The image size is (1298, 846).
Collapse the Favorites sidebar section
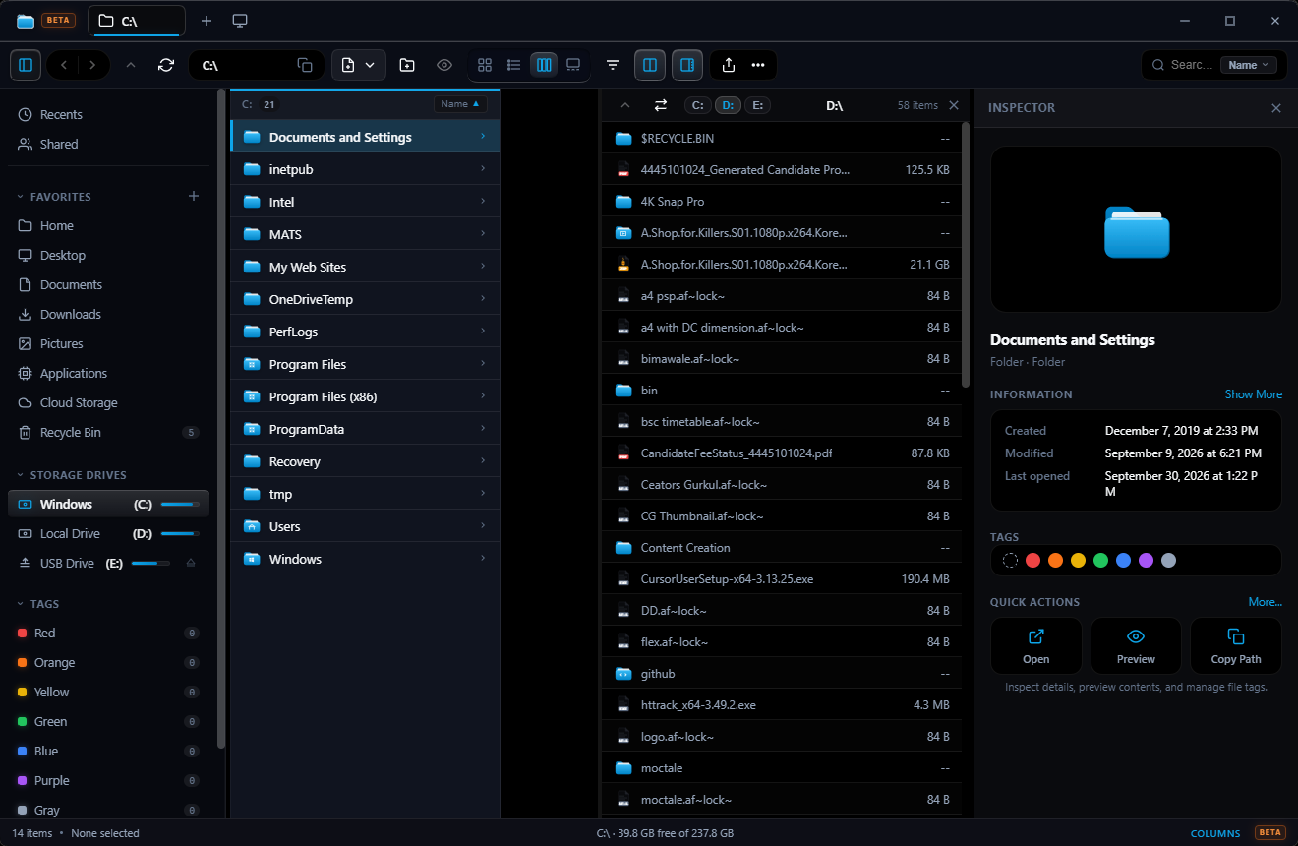pyautogui.click(x=22, y=197)
